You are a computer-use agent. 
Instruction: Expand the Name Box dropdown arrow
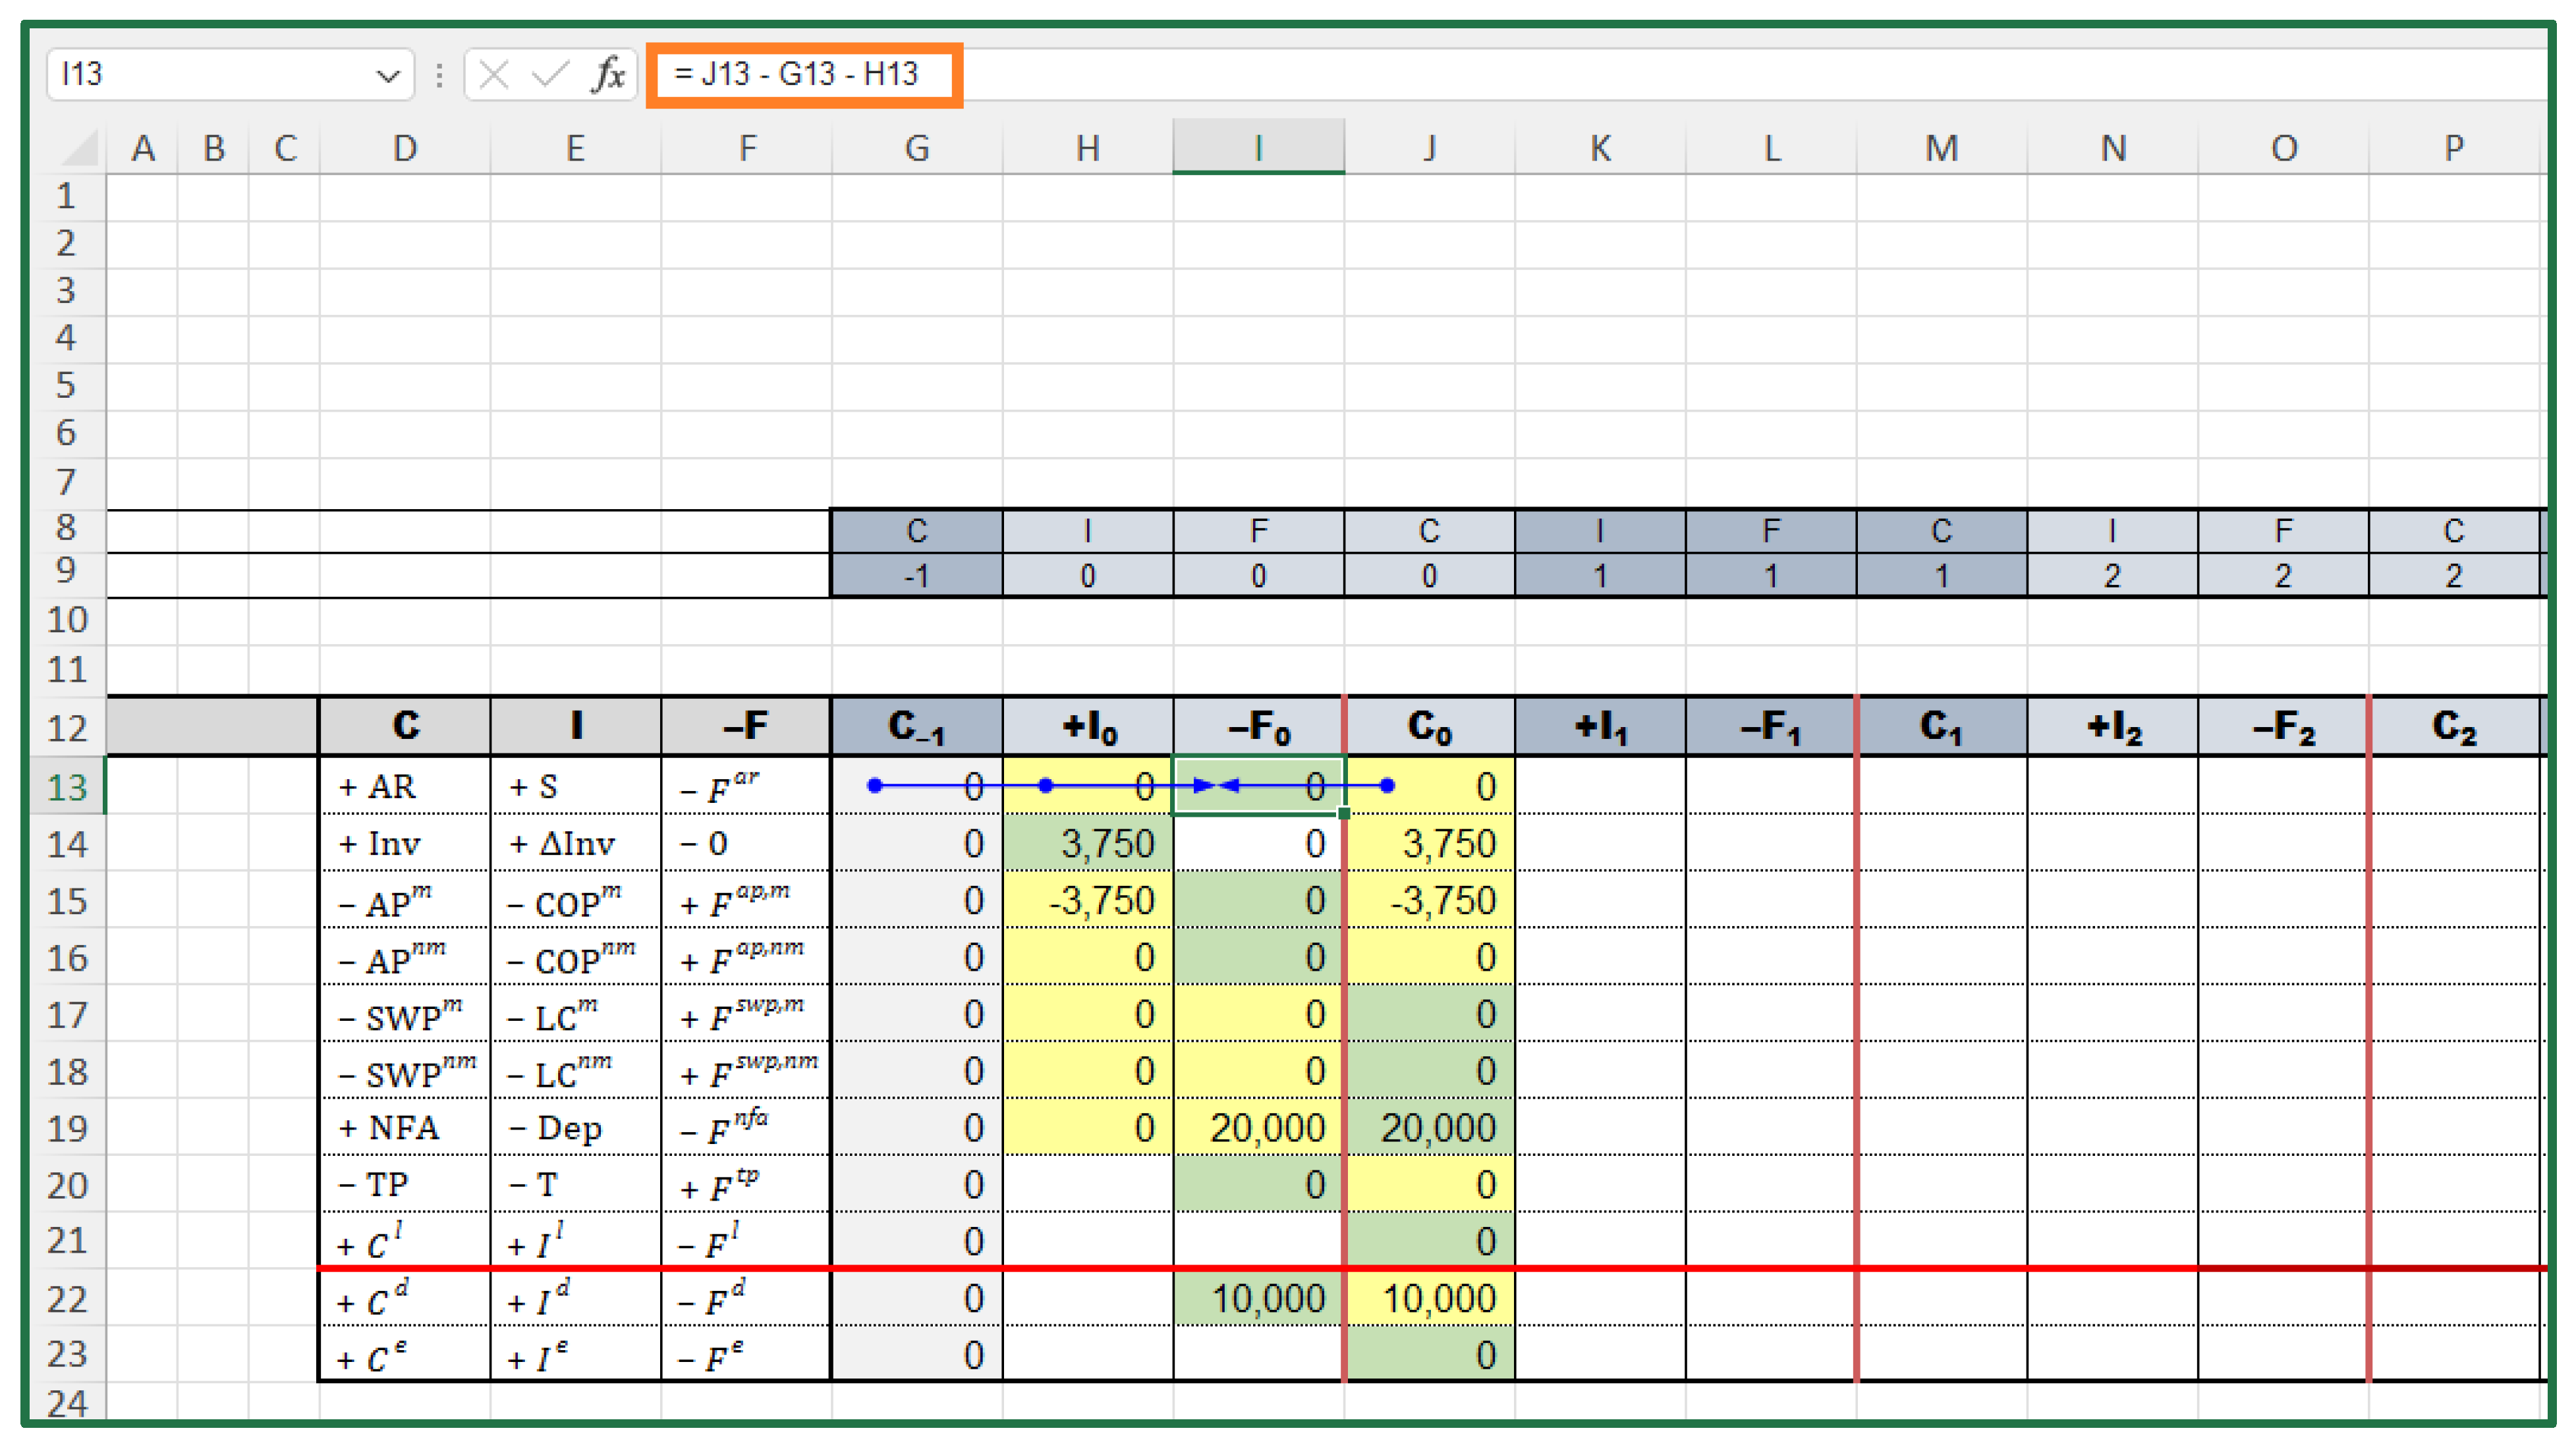tap(387, 75)
